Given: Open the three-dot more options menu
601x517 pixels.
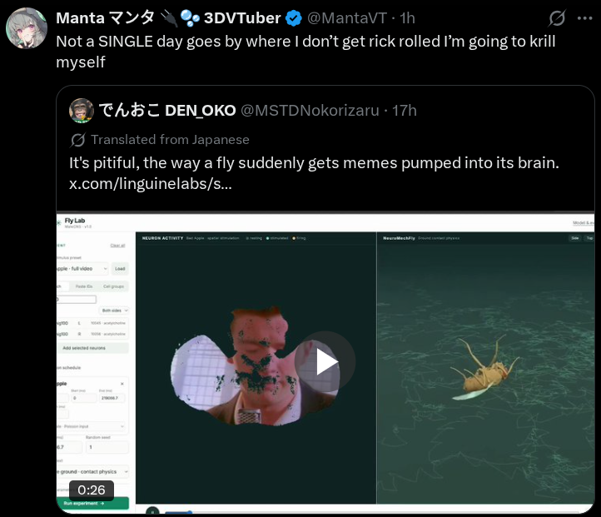Looking at the screenshot, I should pos(585,18).
